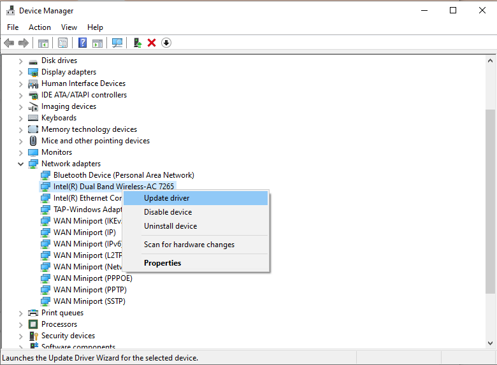Image resolution: width=497 pixels, height=365 pixels.
Task: Click the Memory technology devices label
Action: tap(89, 129)
